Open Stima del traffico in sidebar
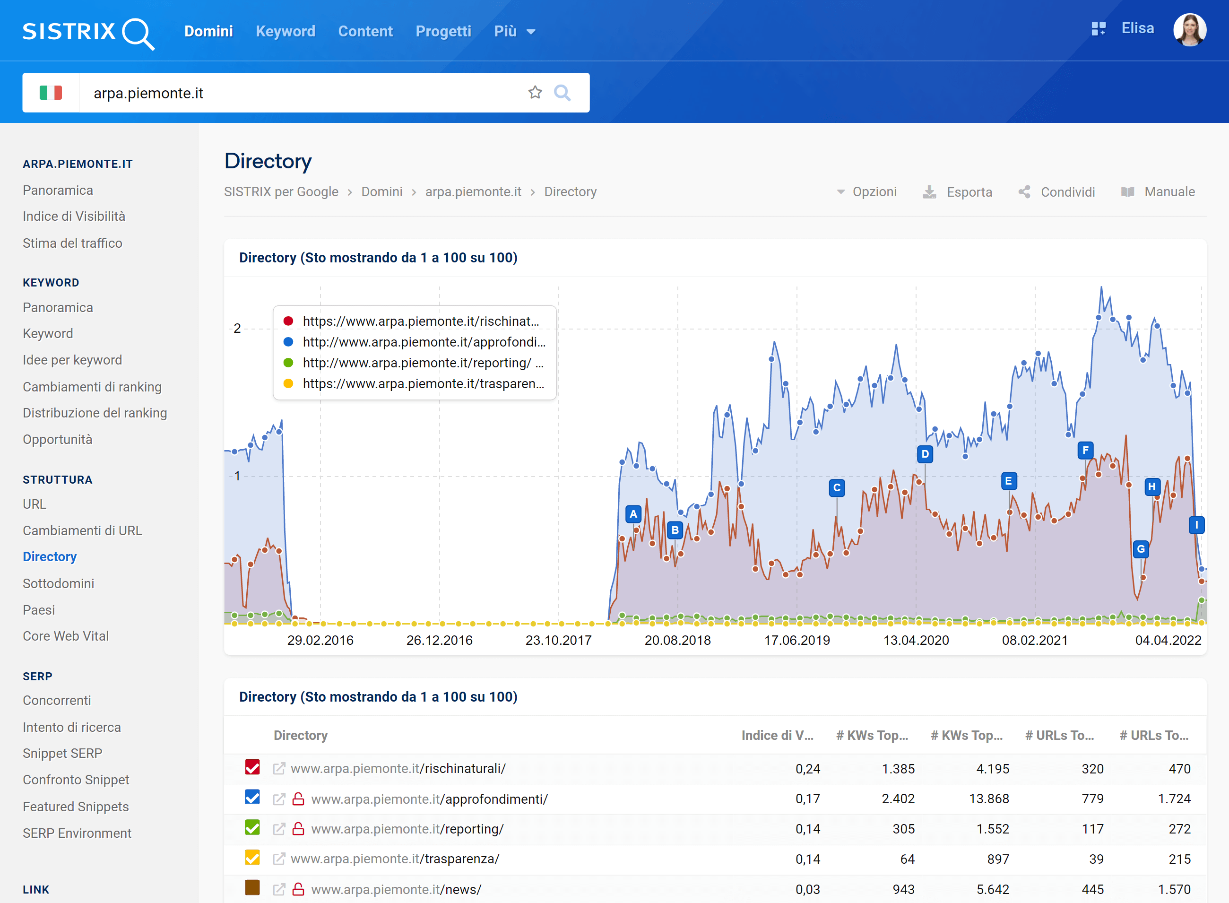The width and height of the screenshot is (1229, 903). point(72,243)
